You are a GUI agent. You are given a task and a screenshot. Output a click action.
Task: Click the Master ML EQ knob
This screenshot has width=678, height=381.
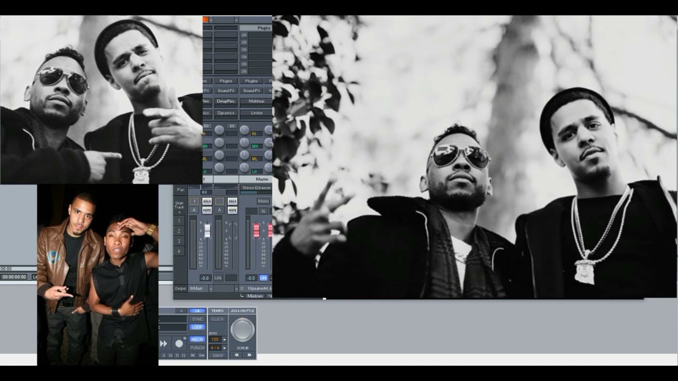pos(244,154)
